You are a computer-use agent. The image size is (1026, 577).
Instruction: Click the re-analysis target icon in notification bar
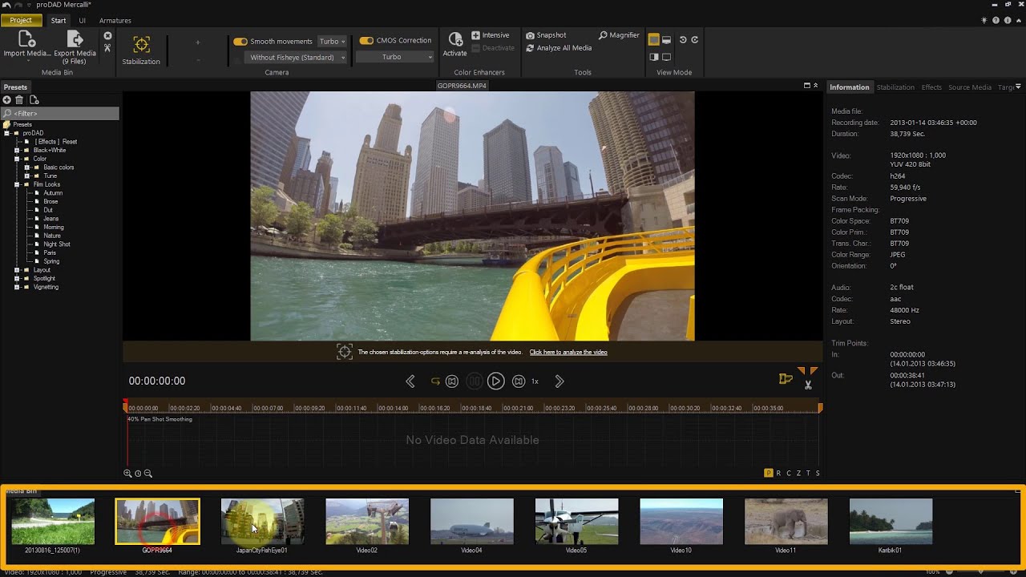pos(345,352)
